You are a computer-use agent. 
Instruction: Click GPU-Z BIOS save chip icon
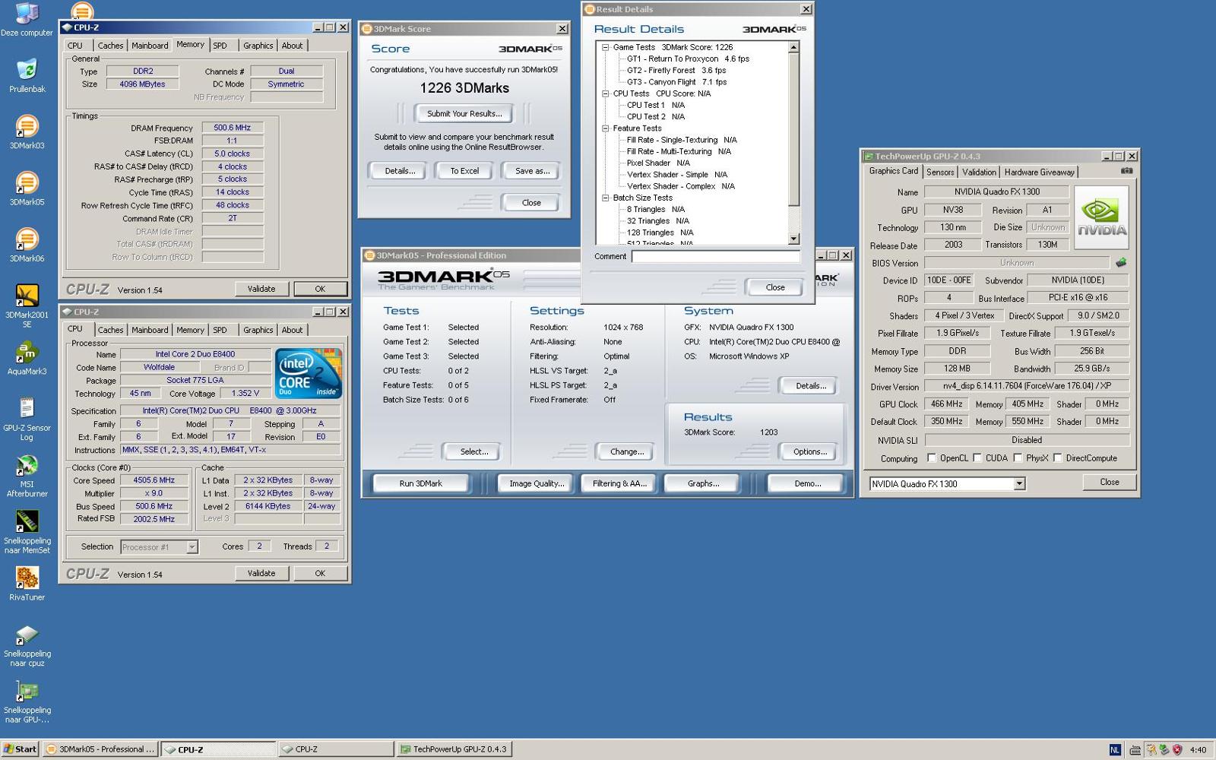pyautogui.click(x=1121, y=262)
